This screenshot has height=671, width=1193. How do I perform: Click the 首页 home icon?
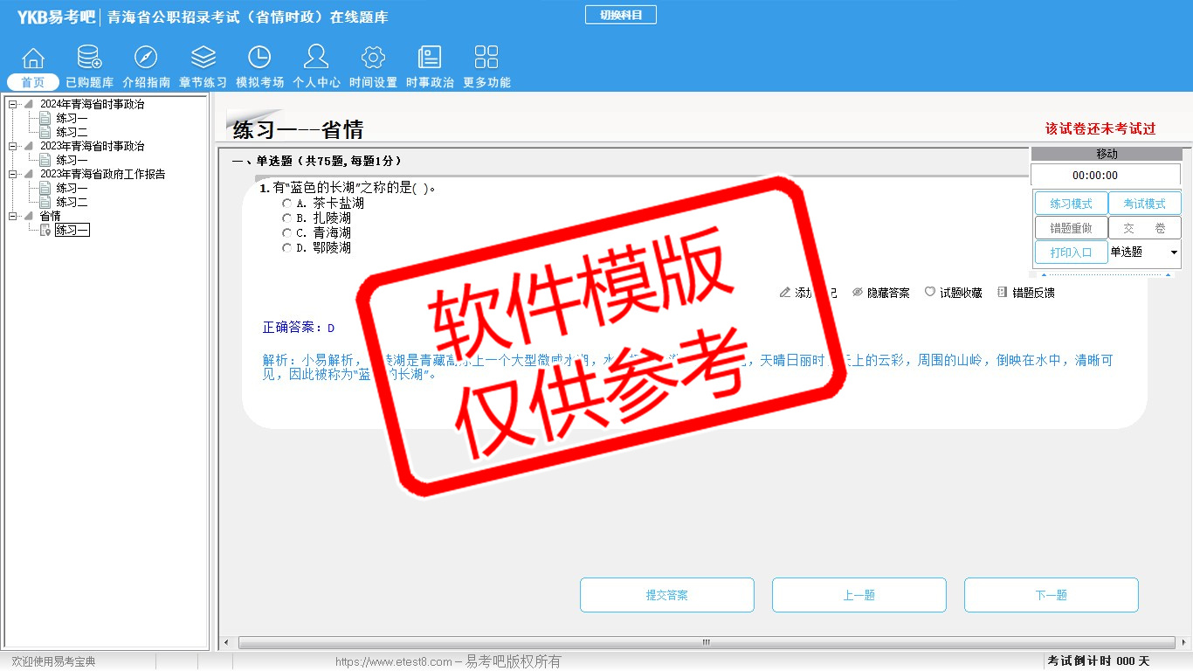click(x=33, y=59)
